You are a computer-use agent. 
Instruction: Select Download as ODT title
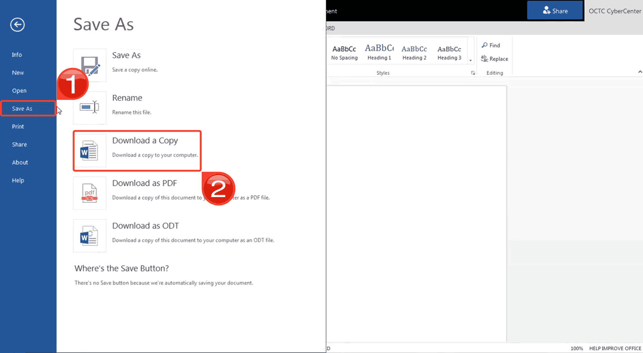tap(146, 226)
